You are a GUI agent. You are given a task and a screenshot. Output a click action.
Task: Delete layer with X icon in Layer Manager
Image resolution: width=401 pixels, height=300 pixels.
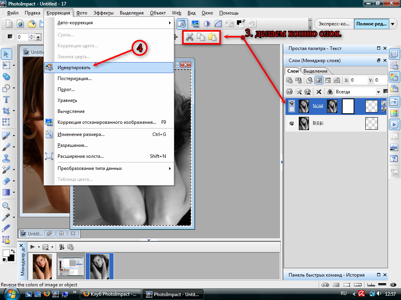319,91
